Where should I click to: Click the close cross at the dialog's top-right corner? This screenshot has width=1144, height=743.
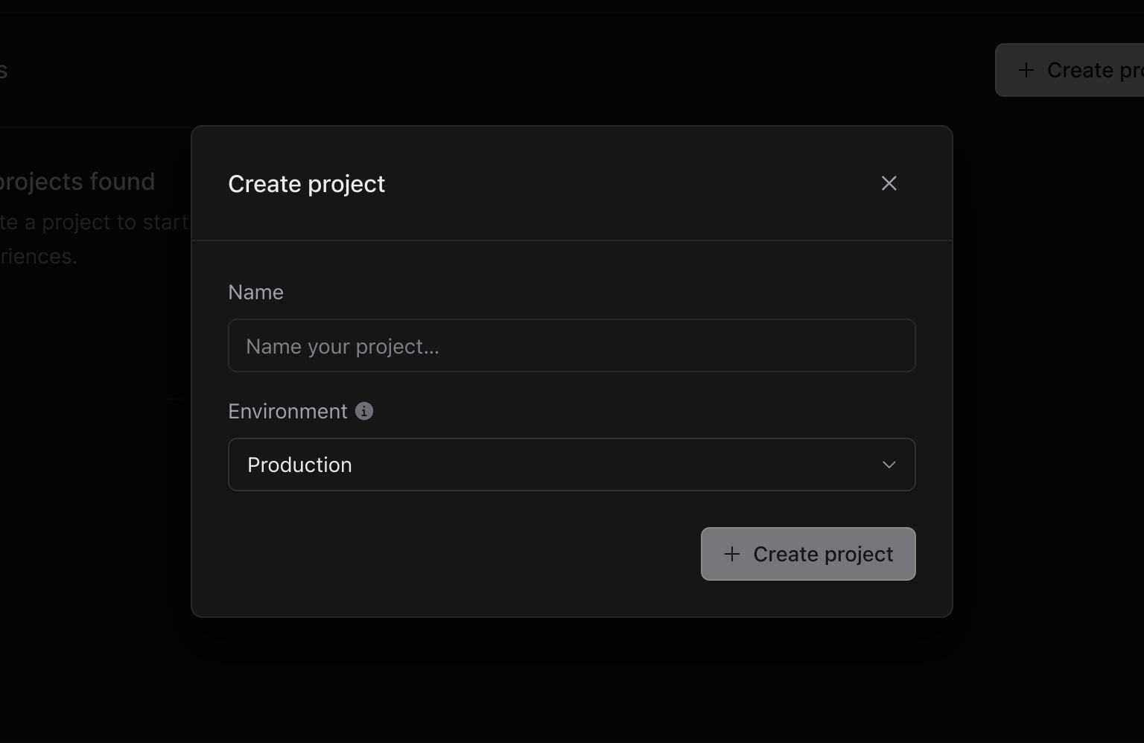889,183
